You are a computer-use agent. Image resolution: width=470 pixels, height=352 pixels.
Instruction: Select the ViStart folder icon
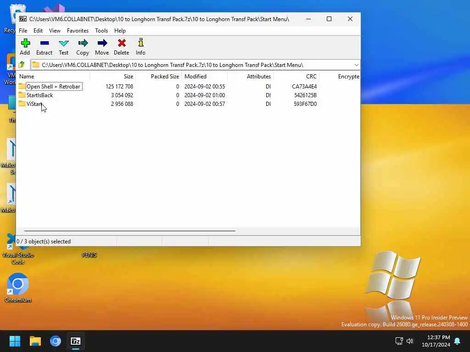[x=22, y=104]
